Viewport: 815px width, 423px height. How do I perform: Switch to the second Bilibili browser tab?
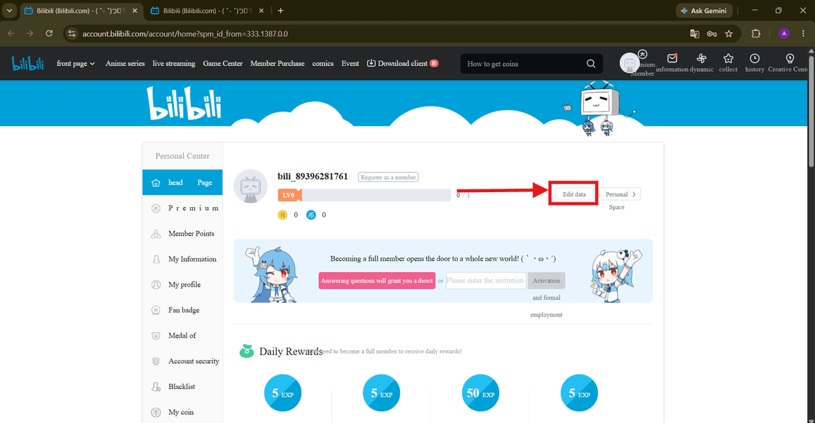point(204,11)
